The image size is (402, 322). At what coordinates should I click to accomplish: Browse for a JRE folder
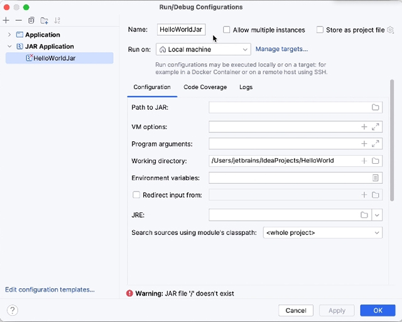364,215
